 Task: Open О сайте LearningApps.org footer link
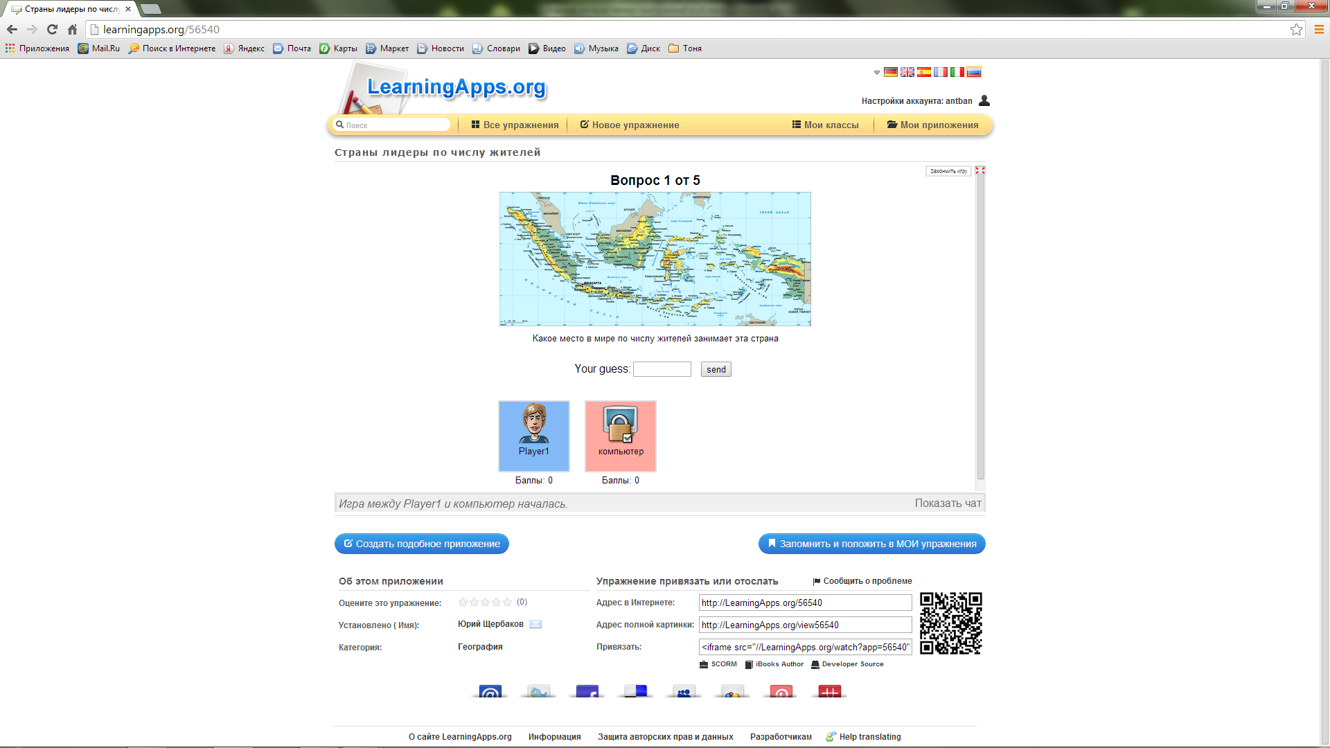[460, 737]
